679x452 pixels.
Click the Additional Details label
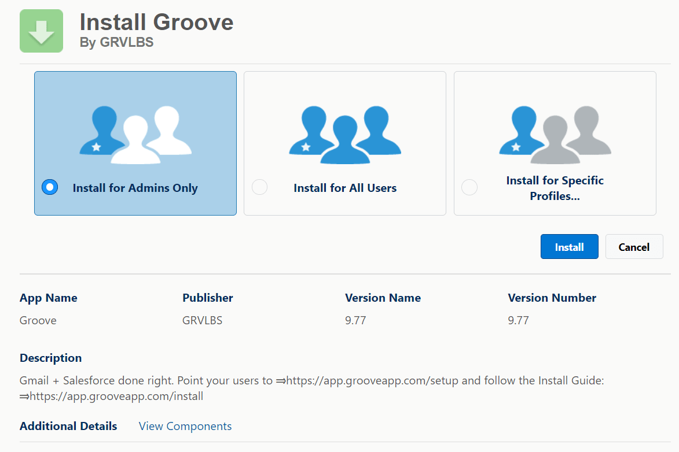point(68,426)
